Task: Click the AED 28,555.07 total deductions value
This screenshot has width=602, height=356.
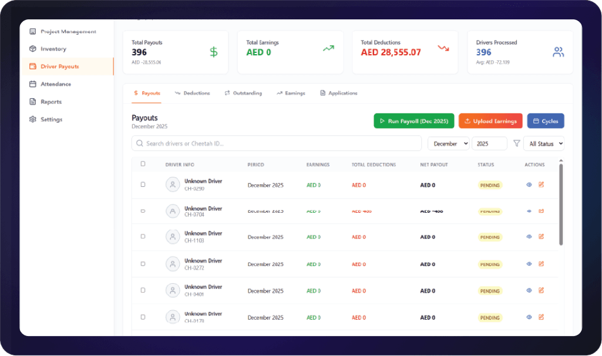Action: (391, 52)
